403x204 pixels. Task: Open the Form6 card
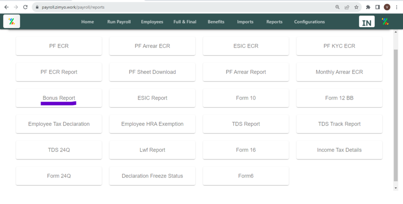click(246, 176)
